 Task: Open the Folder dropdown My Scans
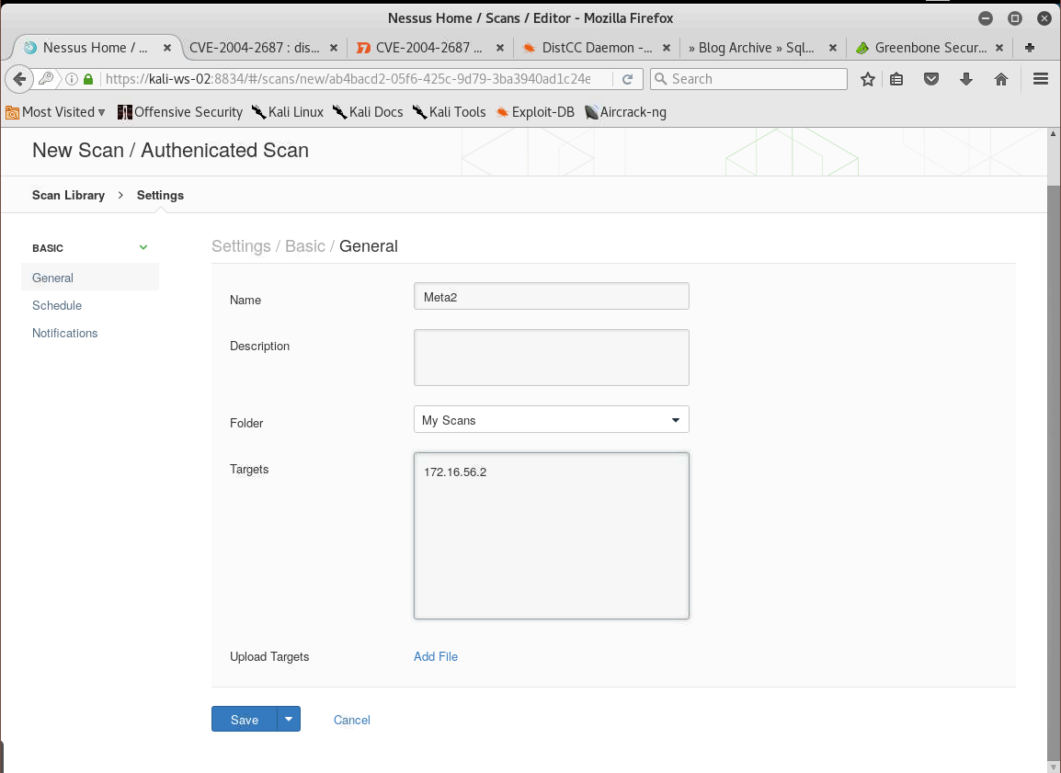552,419
